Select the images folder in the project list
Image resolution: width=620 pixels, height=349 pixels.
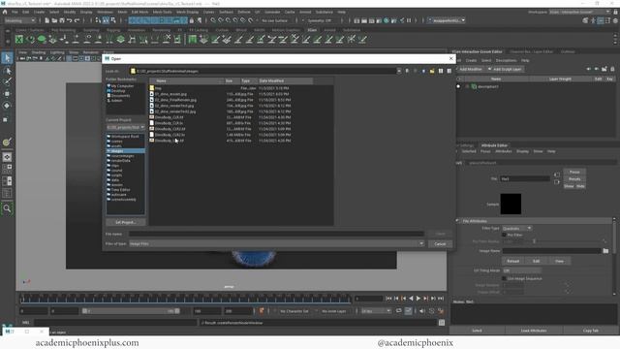pos(126,151)
